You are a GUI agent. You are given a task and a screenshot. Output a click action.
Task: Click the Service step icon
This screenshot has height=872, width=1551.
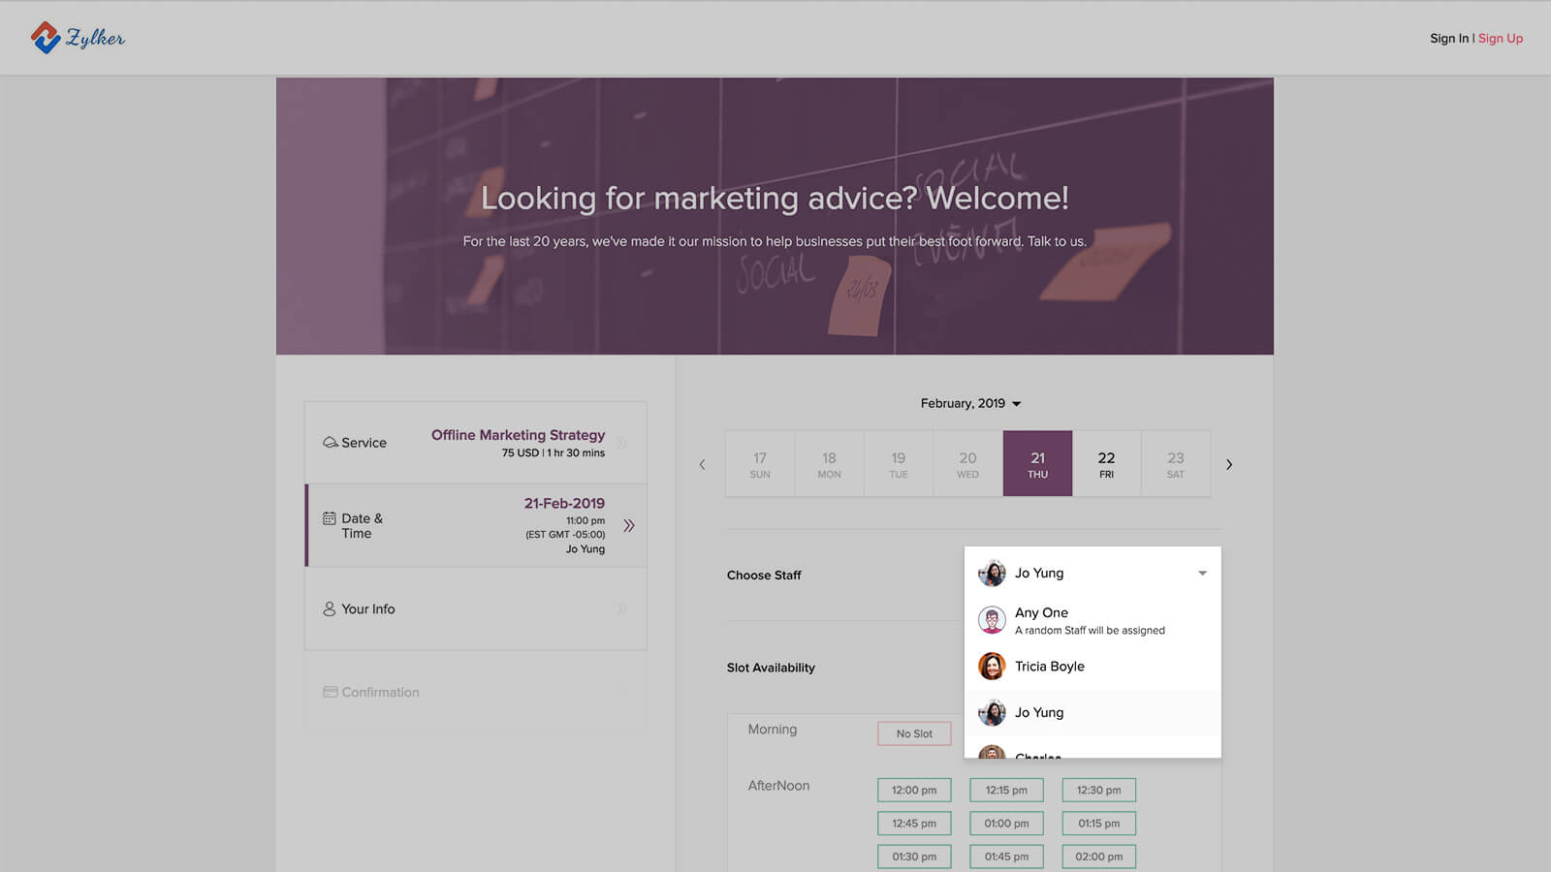(331, 443)
